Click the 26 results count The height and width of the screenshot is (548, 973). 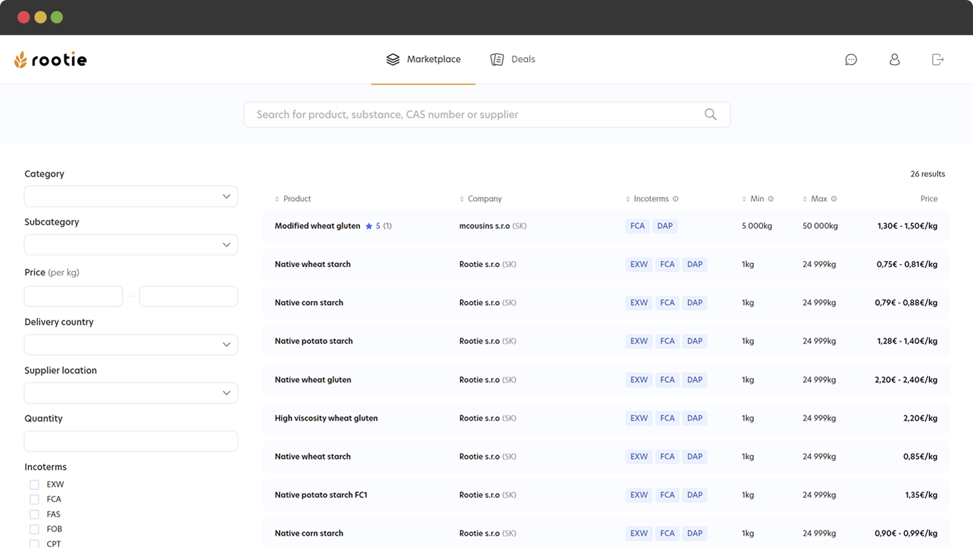(928, 174)
